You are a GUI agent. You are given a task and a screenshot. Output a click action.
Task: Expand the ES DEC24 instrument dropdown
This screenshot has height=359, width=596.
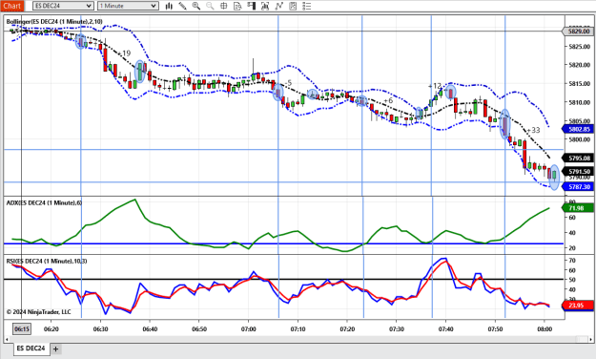click(x=63, y=6)
